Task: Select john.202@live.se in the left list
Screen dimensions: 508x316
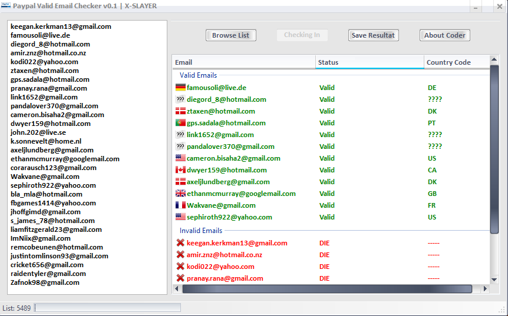Action: [38, 132]
